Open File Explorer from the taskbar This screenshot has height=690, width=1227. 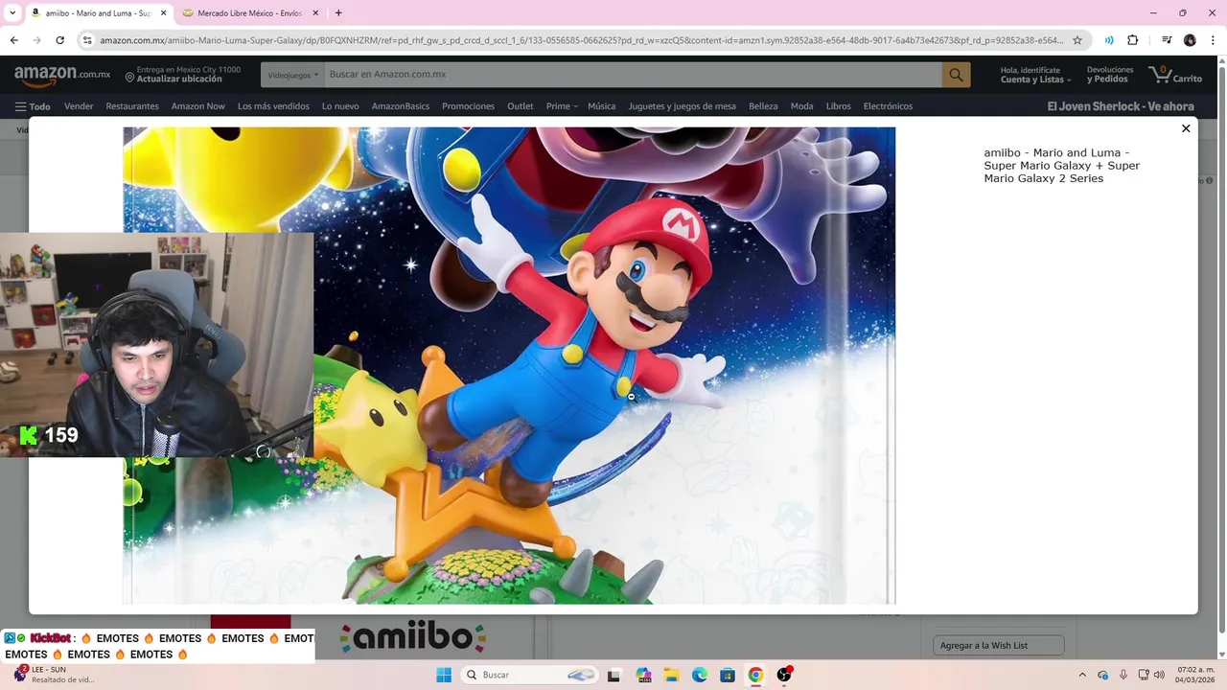click(x=671, y=675)
